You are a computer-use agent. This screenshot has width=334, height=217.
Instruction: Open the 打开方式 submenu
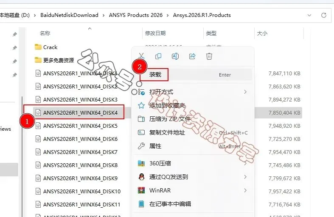(193, 92)
